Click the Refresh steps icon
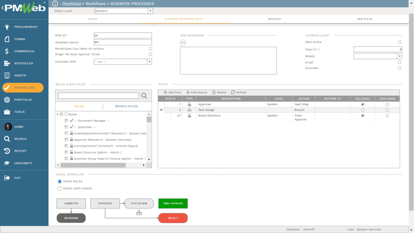The height and width of the screenshot is (233, 414). (x=233, y=93)
